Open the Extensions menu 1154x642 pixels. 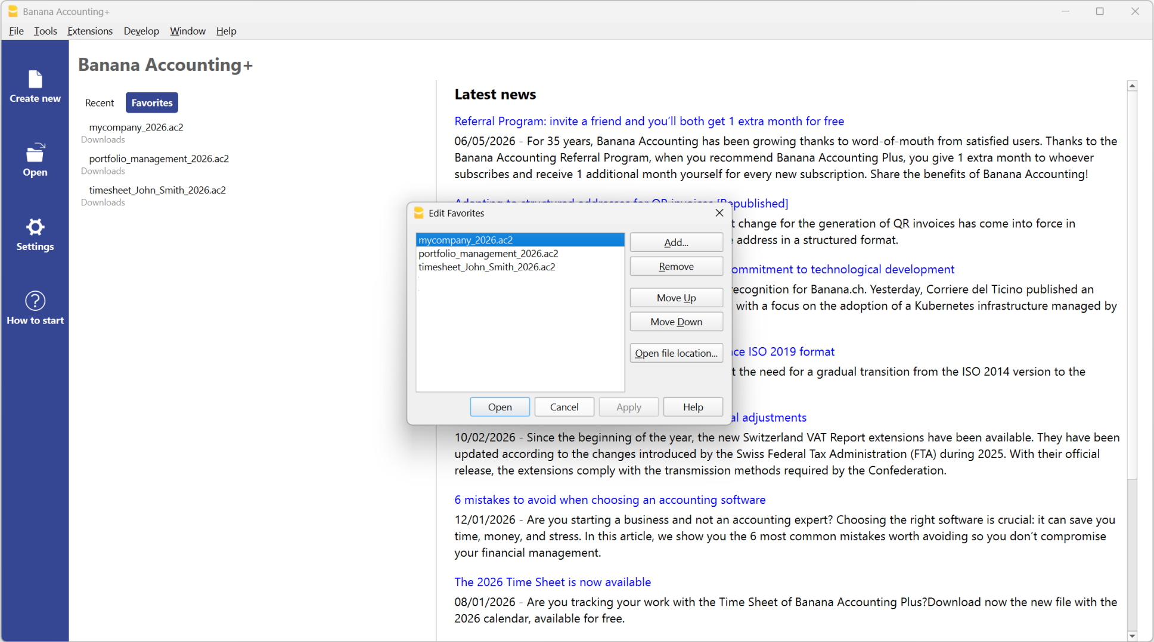[x=90, y=31]
